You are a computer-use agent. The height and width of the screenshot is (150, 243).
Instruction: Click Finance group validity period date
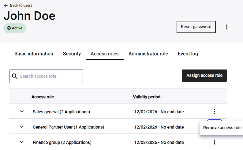coord(159,142)
